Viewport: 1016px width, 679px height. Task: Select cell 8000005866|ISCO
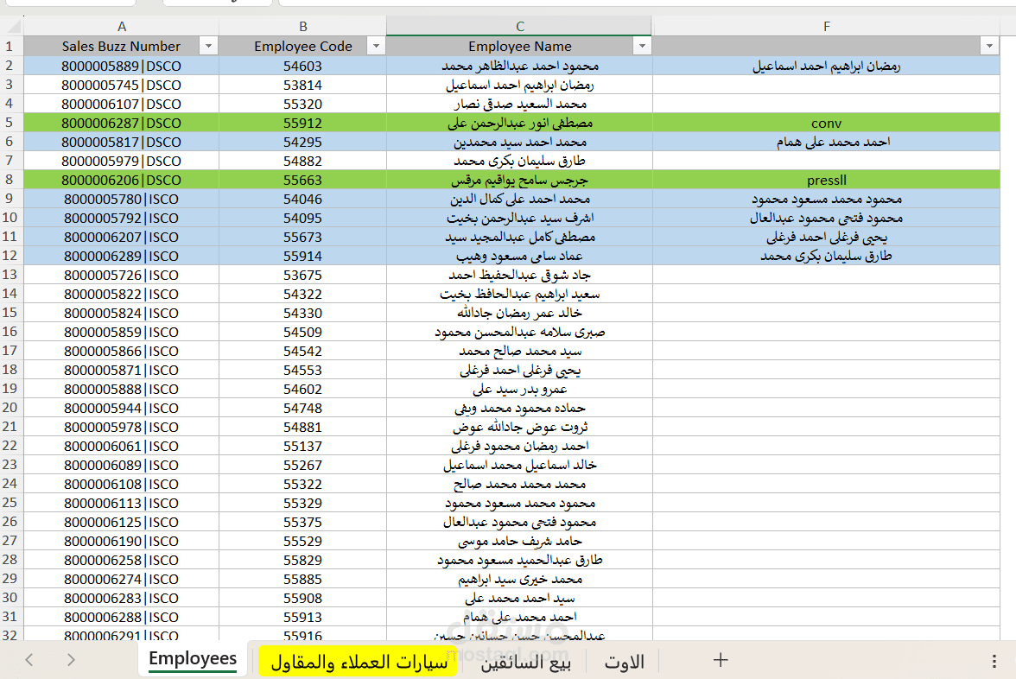(121, 351)
